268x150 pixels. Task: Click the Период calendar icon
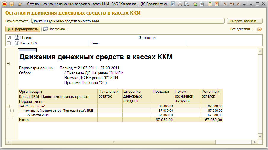pyautogui.click(x=17, y=37)
